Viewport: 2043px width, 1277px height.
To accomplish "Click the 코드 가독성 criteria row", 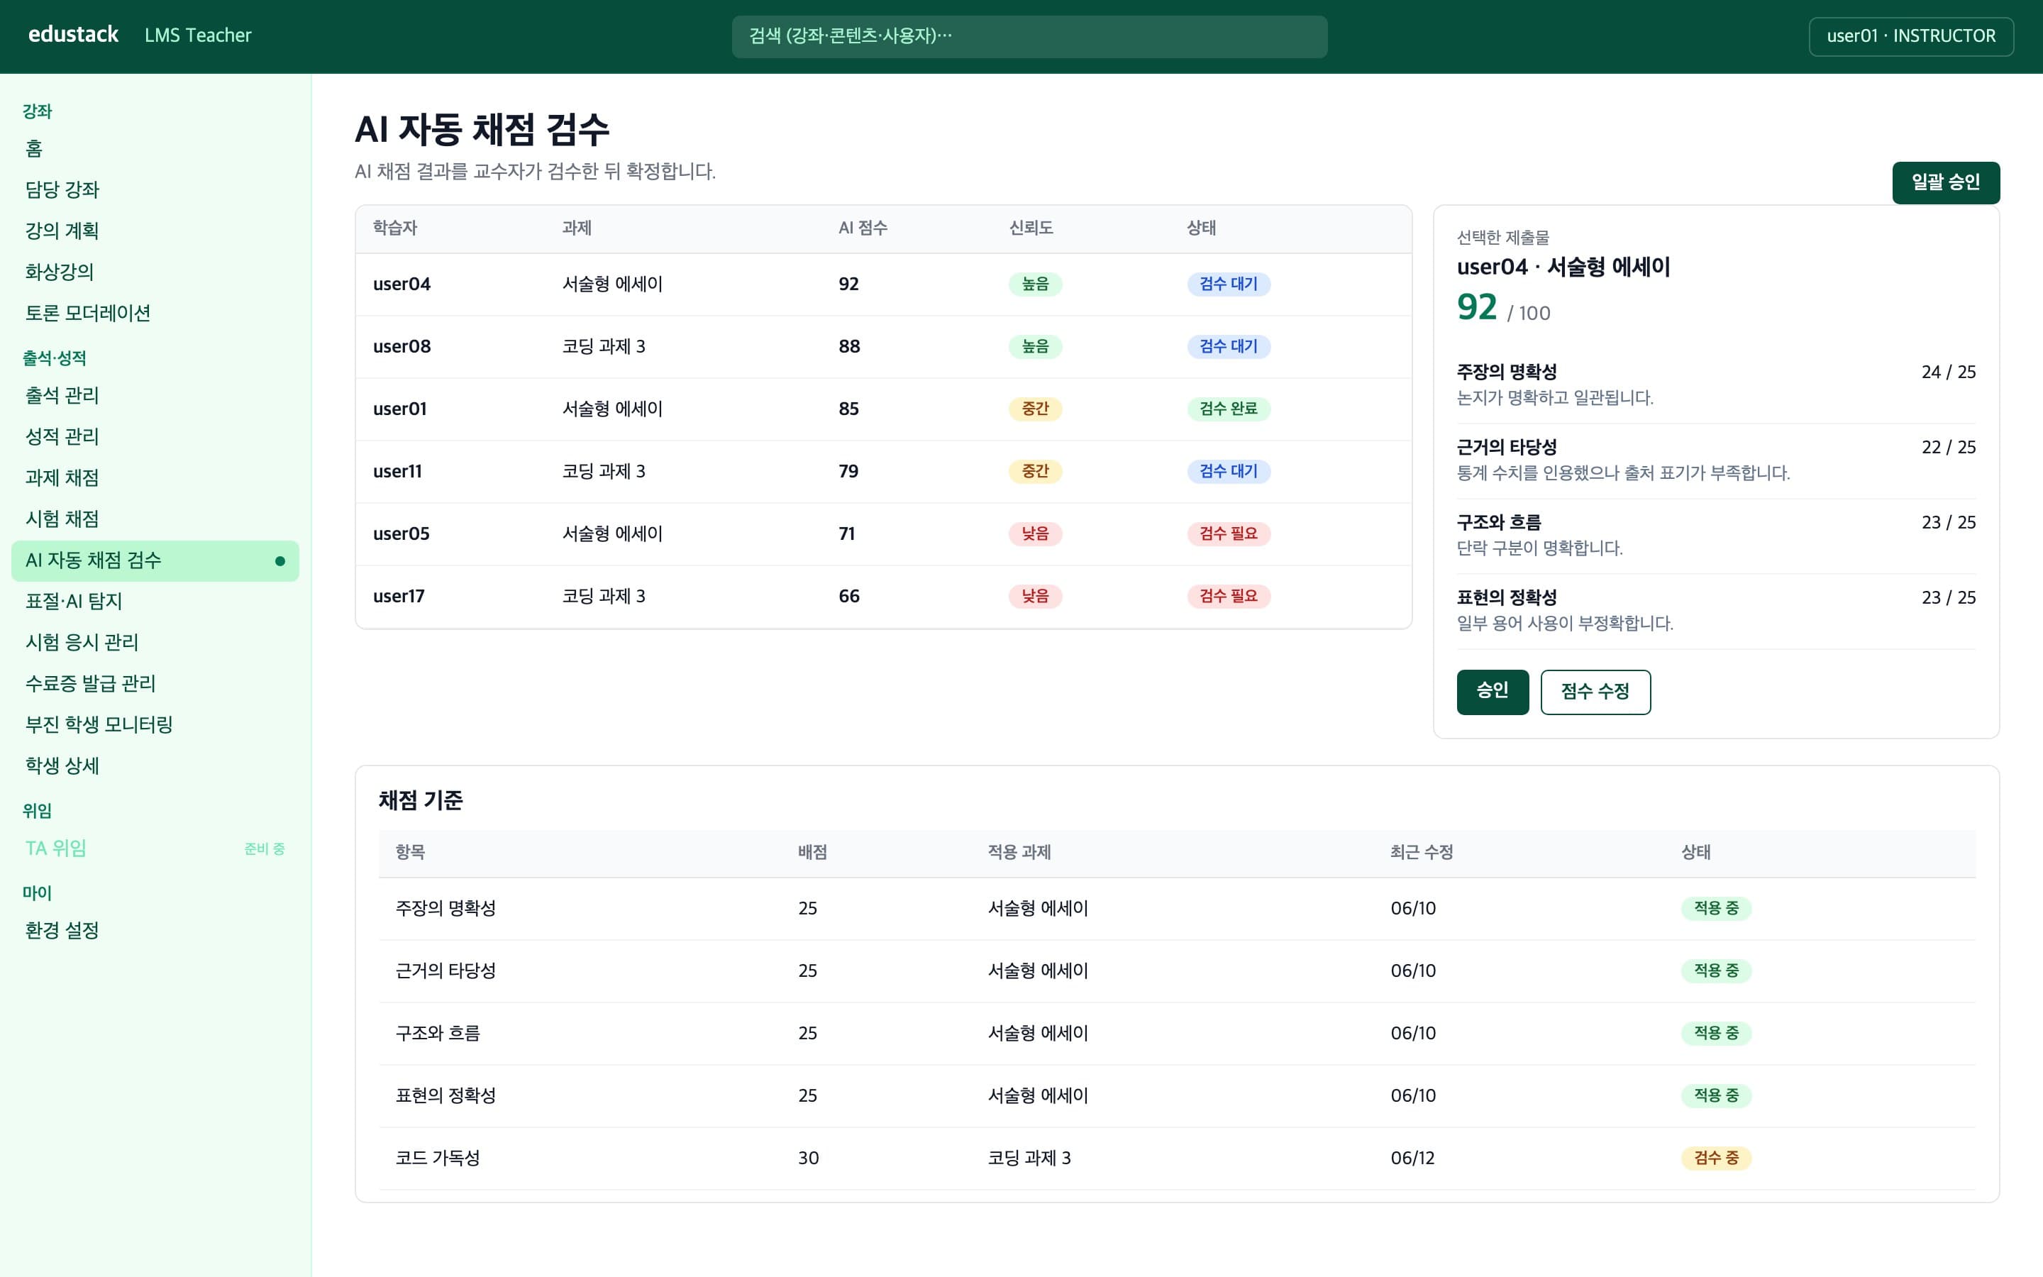I will 1177,1159.
